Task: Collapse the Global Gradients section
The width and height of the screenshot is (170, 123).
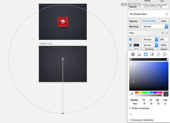Action: click(130, 108)
